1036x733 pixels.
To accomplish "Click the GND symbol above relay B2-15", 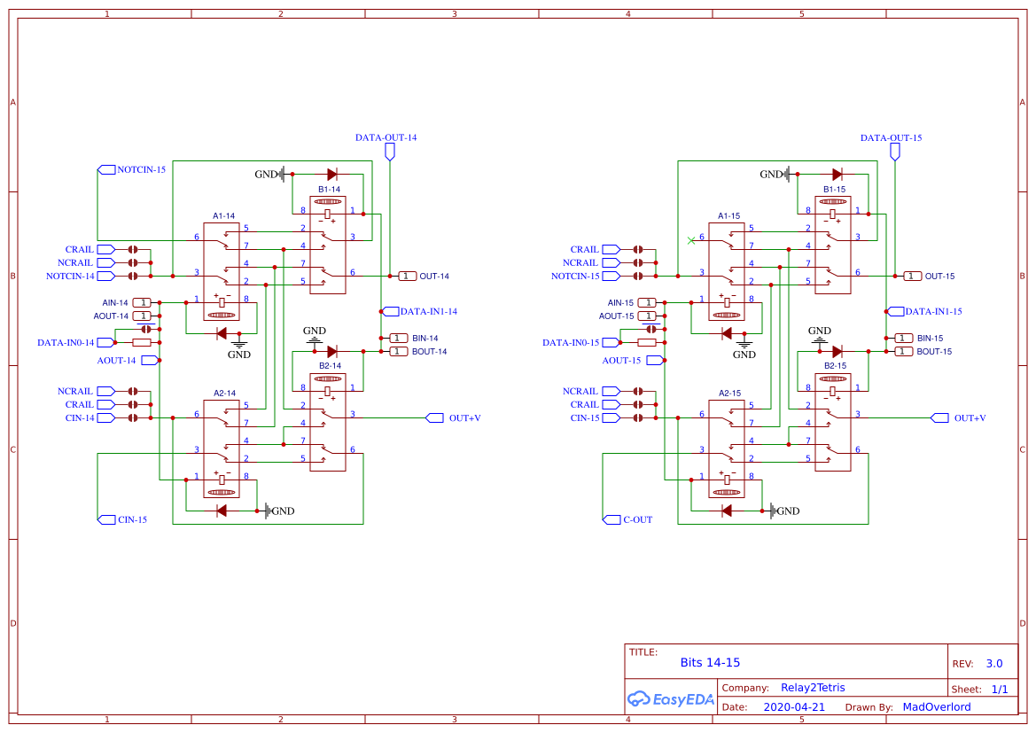I will [819, 339].
